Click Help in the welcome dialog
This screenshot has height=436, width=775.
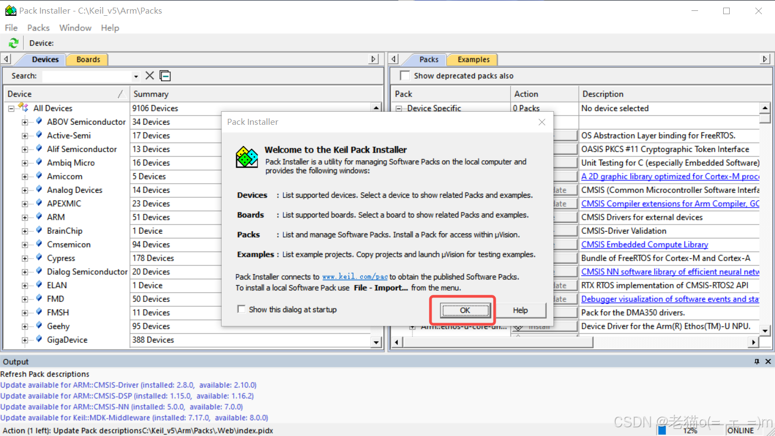[520, 310]
